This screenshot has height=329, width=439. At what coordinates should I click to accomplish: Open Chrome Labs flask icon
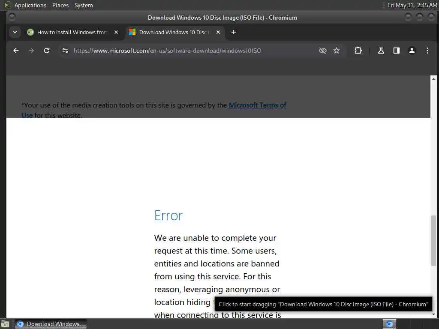381,51
